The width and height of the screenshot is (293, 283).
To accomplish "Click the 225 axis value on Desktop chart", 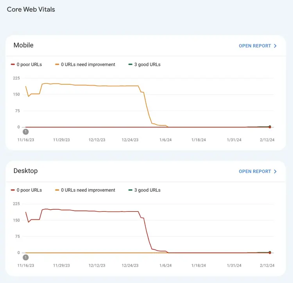I will coord(16,204).
